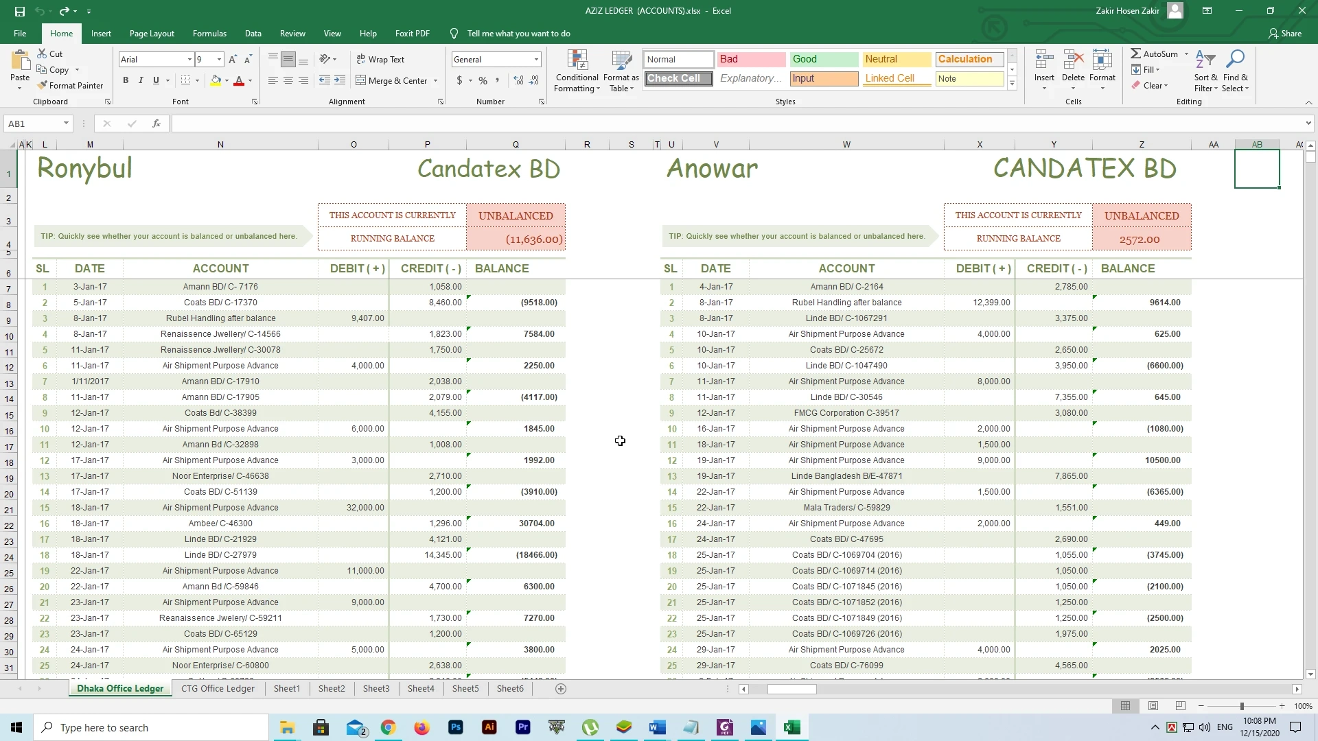Open the font name dropdown

(189, 60)
